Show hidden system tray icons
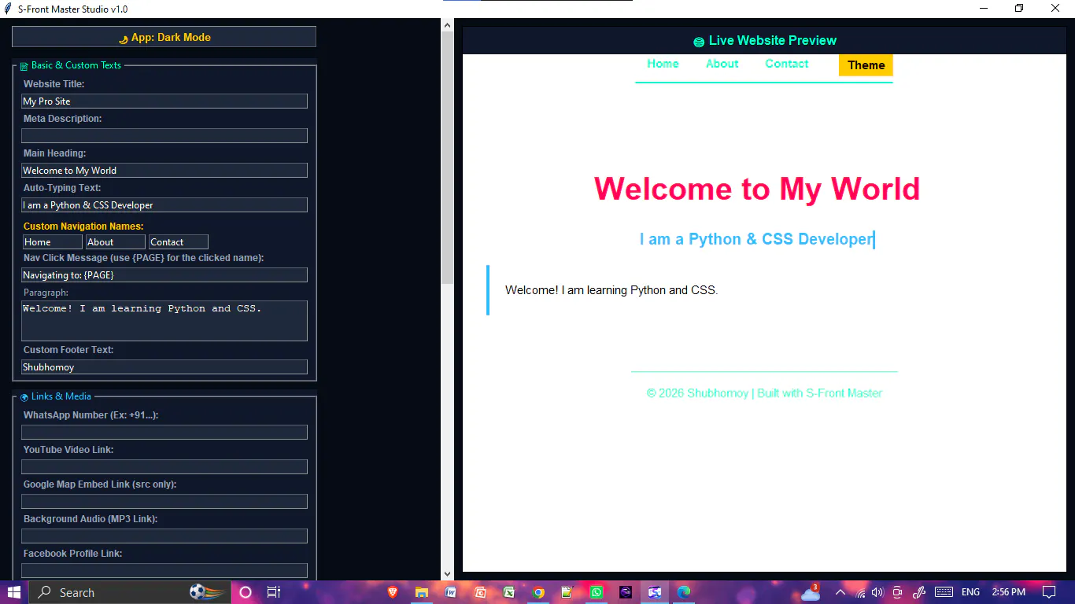Viewport: 1075px width, 604px height. [840, 592]
